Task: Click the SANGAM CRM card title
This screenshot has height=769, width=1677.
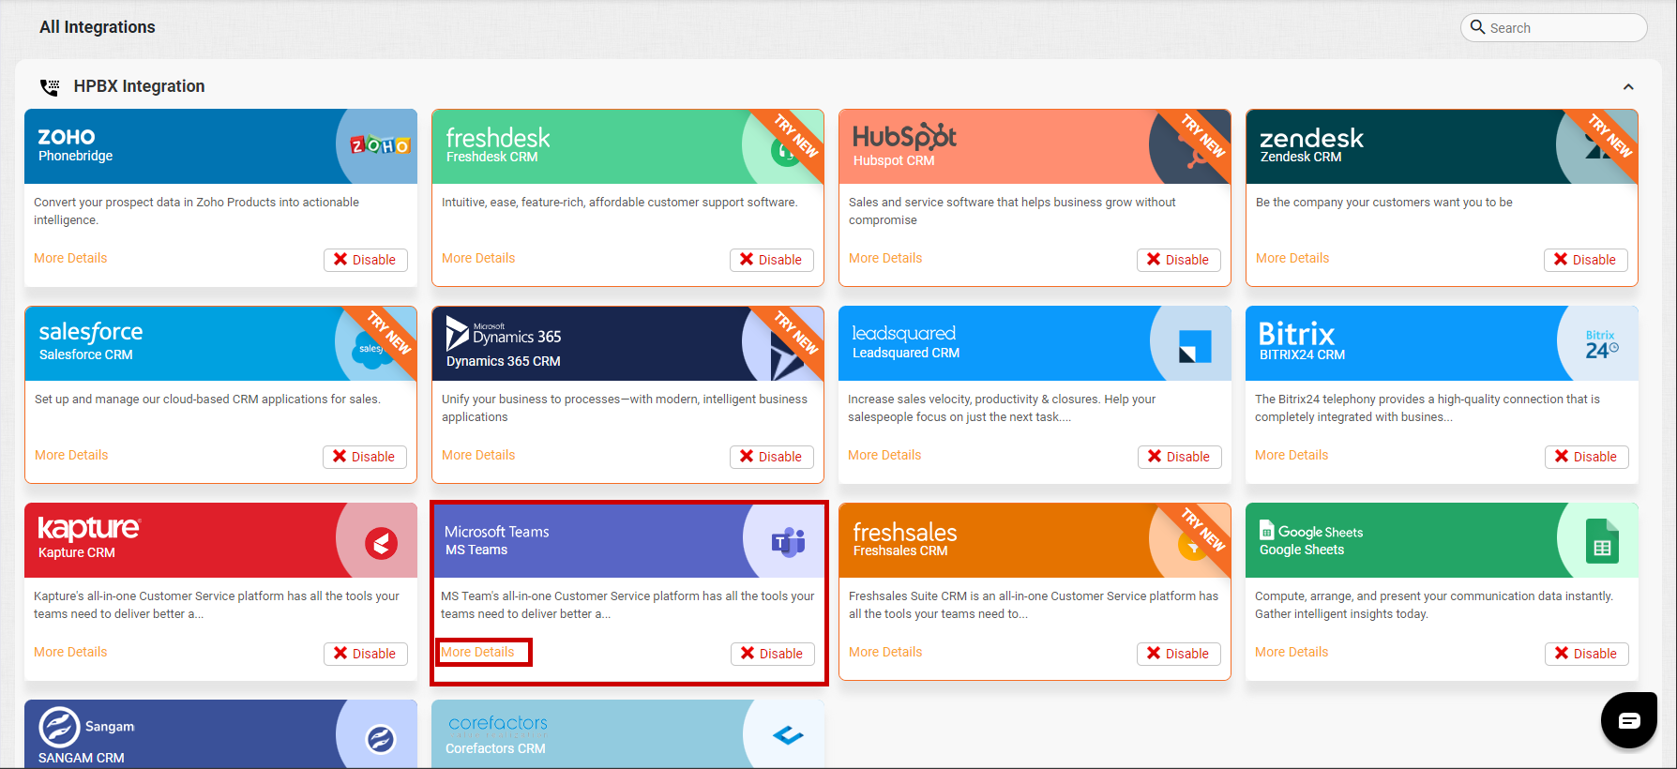Action: tap(82, 758)
